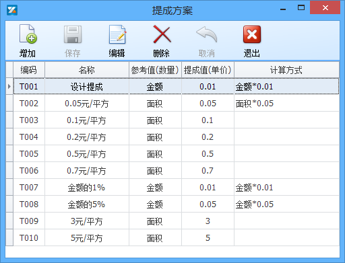Select row indicator arrow for T001
This screenshot has width=345, height=263.
coord(9,86)
